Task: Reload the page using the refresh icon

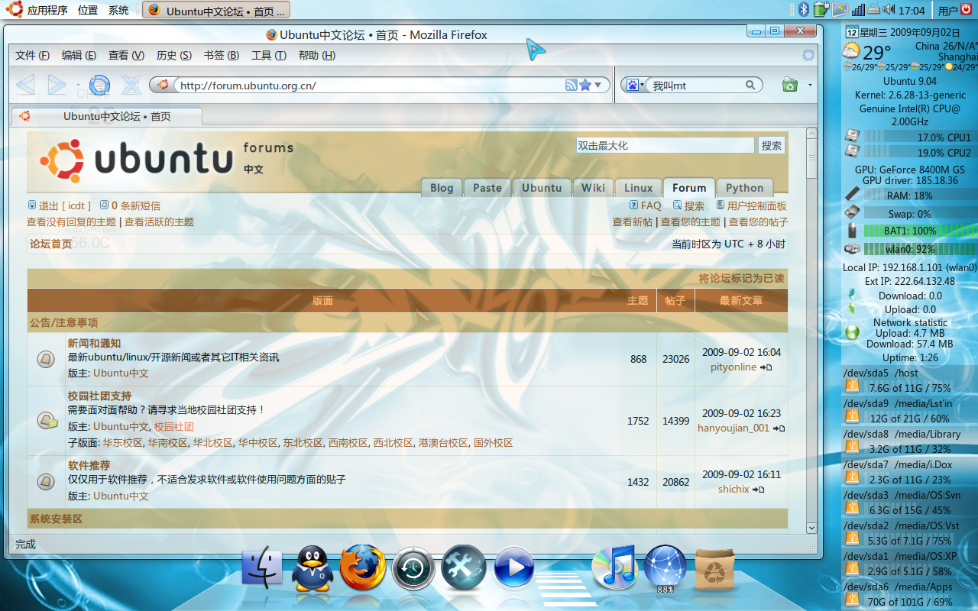Action: click(99, 85)
